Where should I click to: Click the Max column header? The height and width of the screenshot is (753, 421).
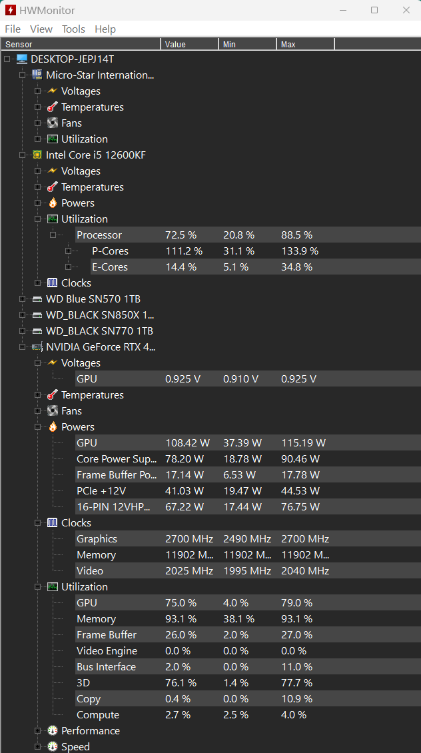(x=305, y=44)
